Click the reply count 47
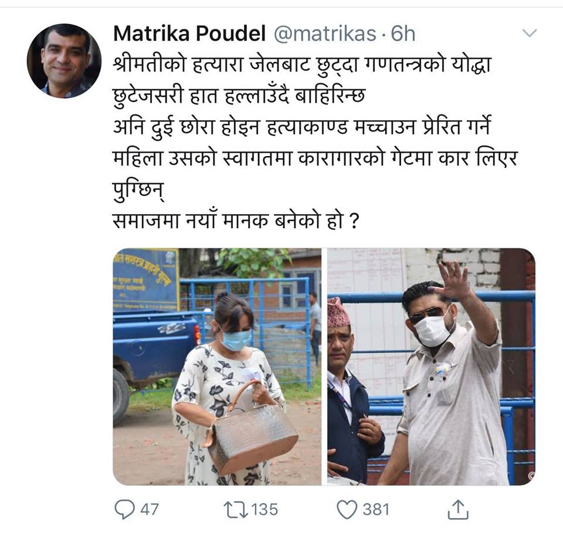Viewport: 563px width, 534px height. tap(150, 509)
